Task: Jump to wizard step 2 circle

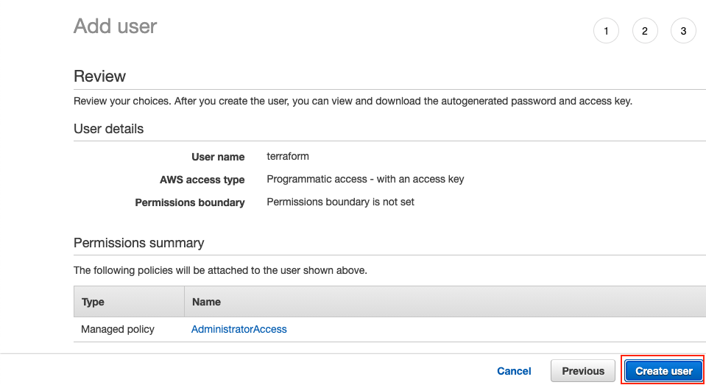Action: 645,31
